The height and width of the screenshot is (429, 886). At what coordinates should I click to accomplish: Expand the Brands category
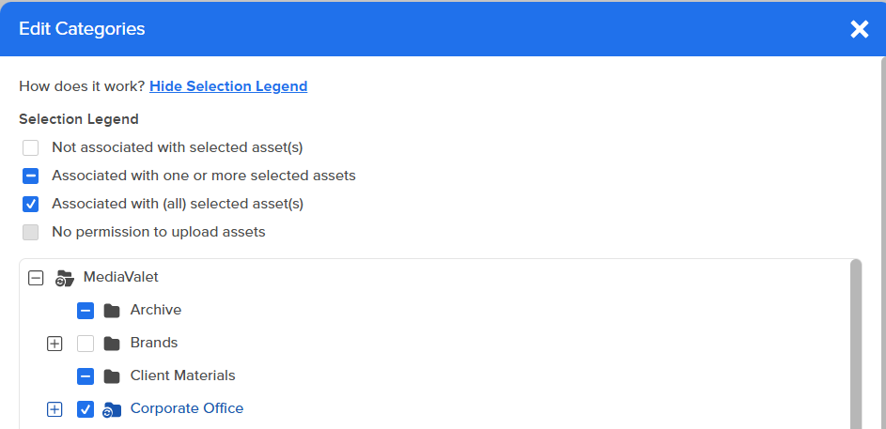tap(54, 344)
